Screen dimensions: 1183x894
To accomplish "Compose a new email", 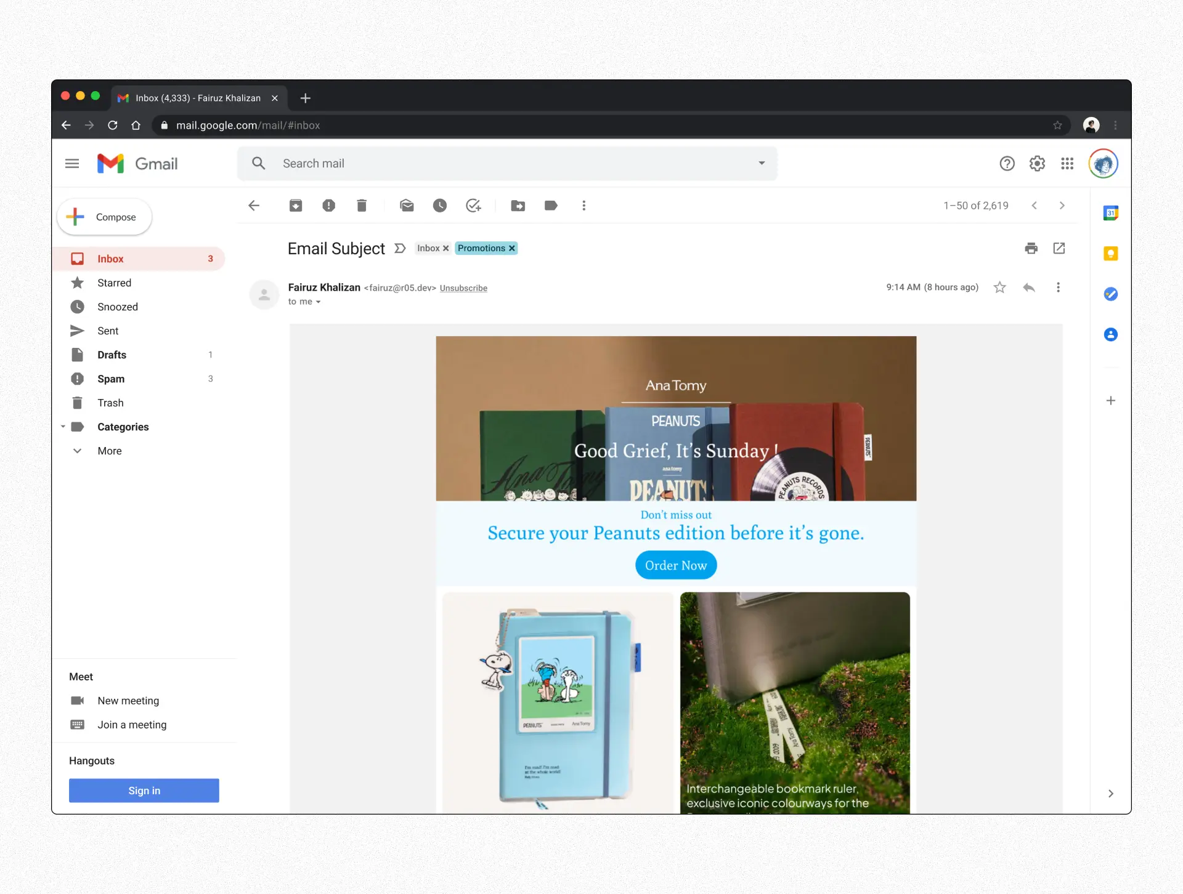I will [104, 217].
